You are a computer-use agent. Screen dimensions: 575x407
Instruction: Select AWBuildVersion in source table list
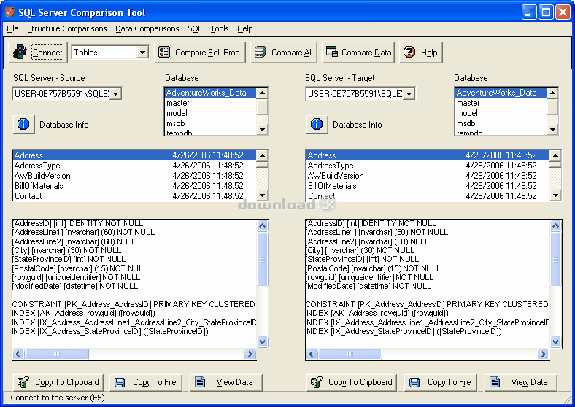pyautogui.click(x=134, y=176)
